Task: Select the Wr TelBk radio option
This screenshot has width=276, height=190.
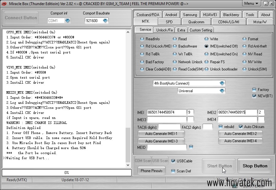Action: click(x=175, y=54)
